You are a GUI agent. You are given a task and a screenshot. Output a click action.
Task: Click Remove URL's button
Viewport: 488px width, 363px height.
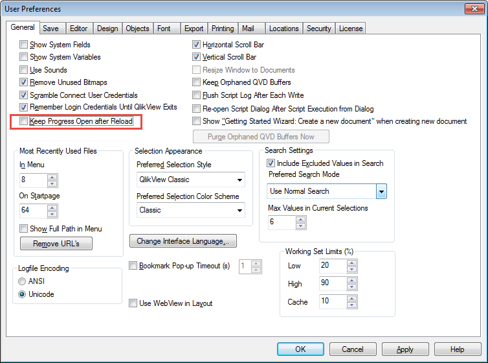pyautogui.click(x=56, y=243)
